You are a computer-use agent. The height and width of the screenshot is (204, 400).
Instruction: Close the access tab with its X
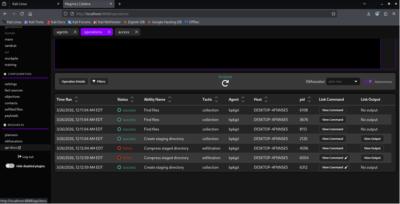136,32
